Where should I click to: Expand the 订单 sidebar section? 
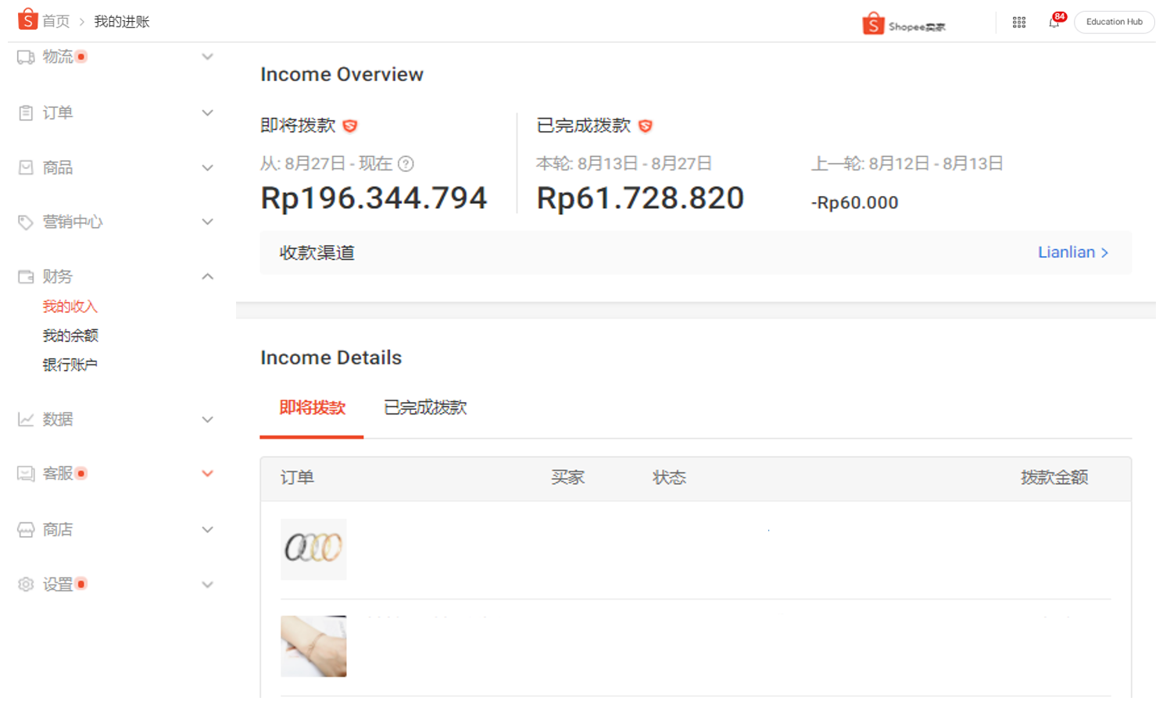[x=207, y=113]
